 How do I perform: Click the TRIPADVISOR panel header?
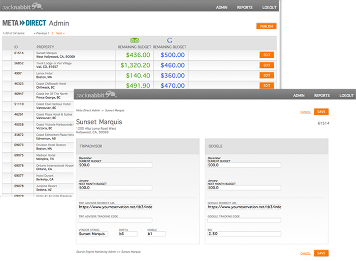138,146
